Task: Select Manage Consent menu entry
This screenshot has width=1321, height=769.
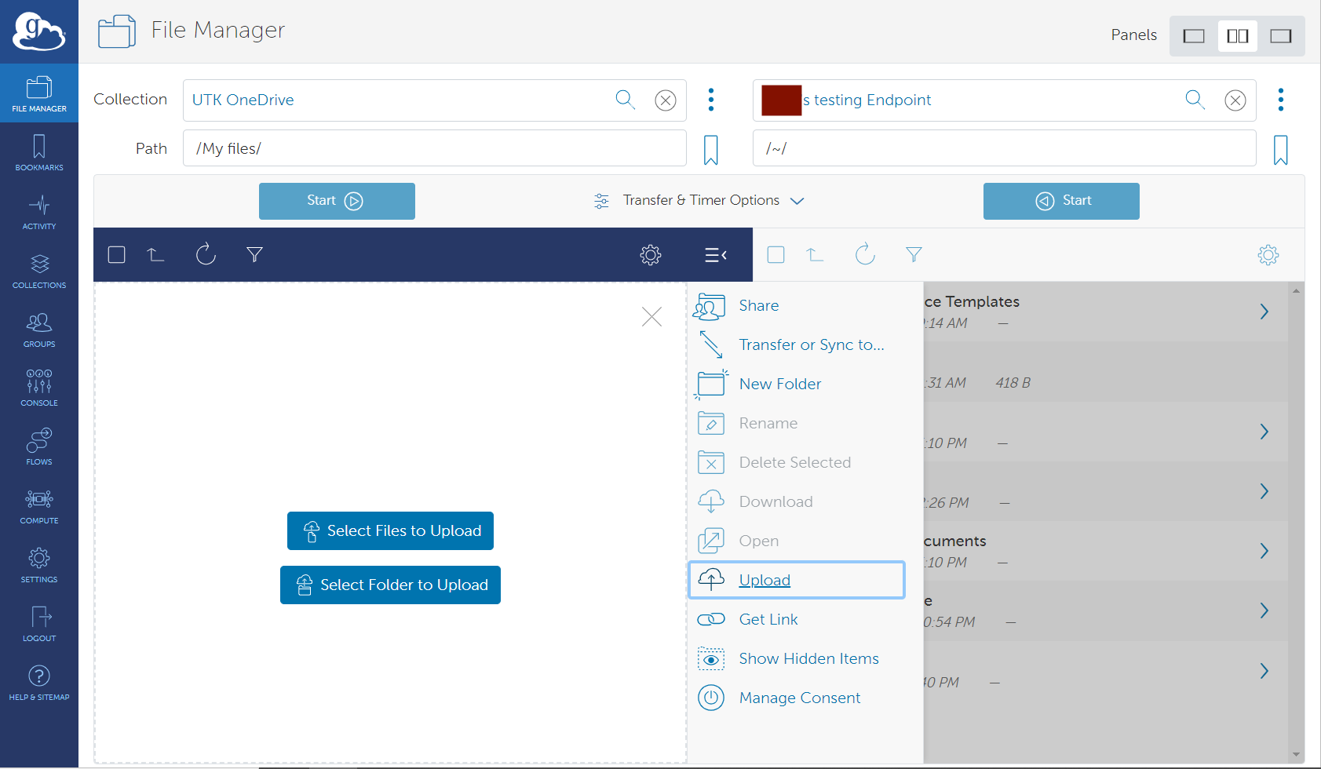Action: point(799,698)
